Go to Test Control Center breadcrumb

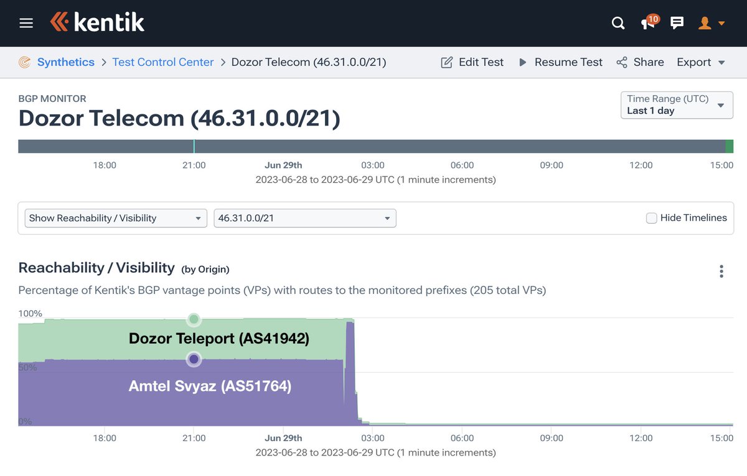163,62
